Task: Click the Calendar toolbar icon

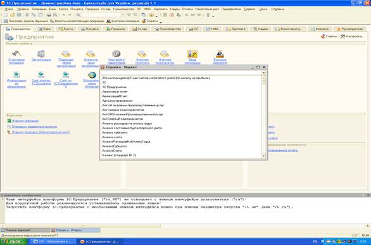Action: point(172,15)
